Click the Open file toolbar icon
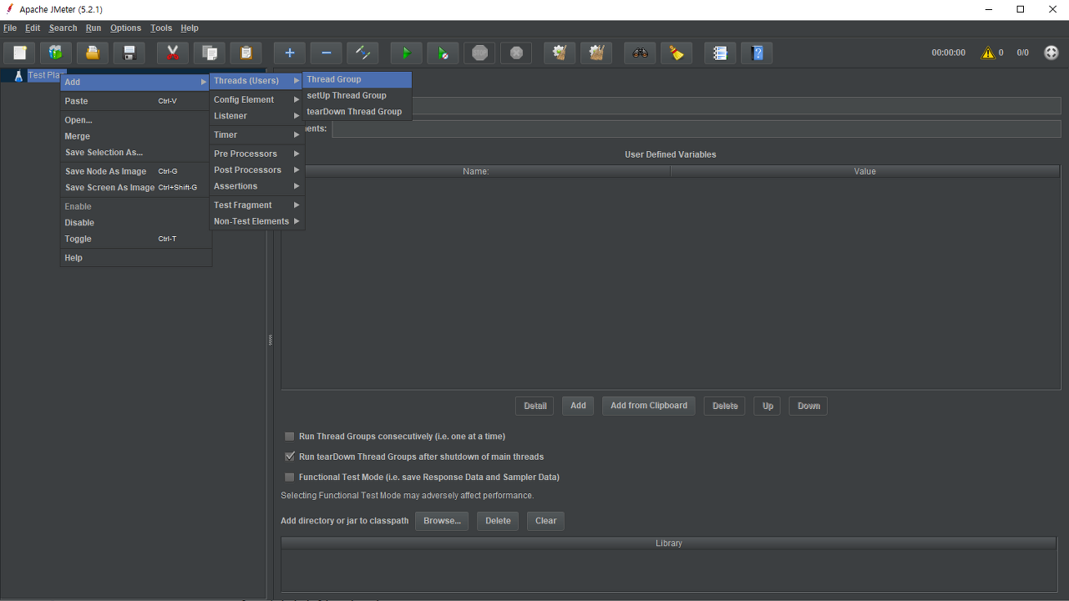This screenshot has width=1069, height=601. pos(93,53)
